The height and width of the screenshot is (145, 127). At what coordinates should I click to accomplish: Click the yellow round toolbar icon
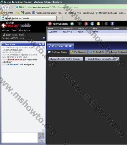98,24
